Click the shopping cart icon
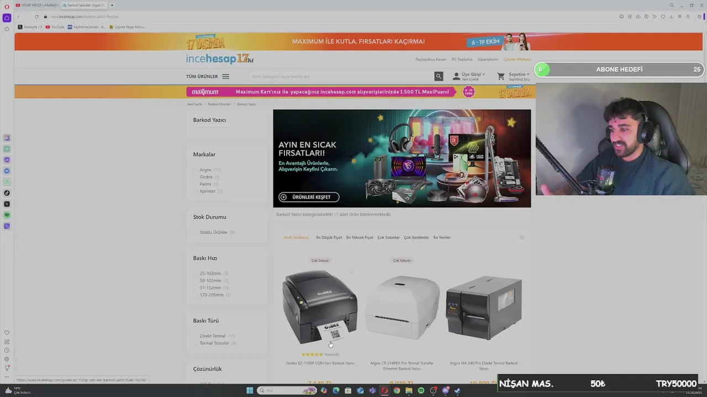 [x=500, y=76]
